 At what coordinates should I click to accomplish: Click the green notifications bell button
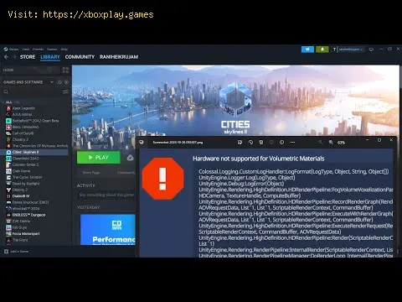(322, 49)
